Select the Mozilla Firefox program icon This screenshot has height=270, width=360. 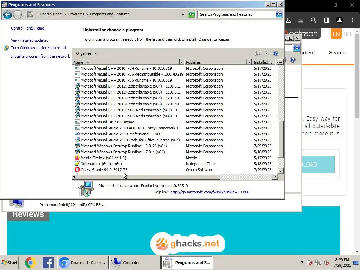[77, 158]
